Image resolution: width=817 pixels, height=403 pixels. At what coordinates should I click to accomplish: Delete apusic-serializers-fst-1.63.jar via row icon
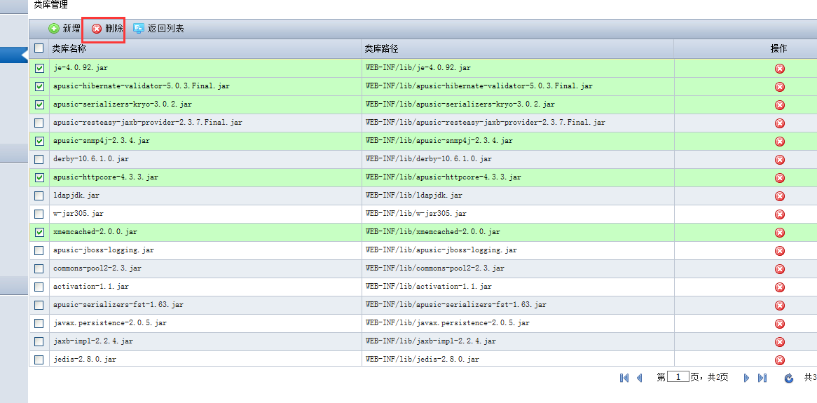pyautogui.click(x=779, y=305)
